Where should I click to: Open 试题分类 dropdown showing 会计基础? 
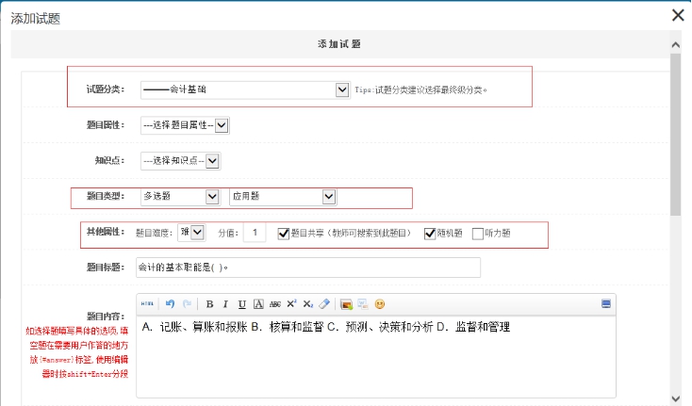click(245, 89)
